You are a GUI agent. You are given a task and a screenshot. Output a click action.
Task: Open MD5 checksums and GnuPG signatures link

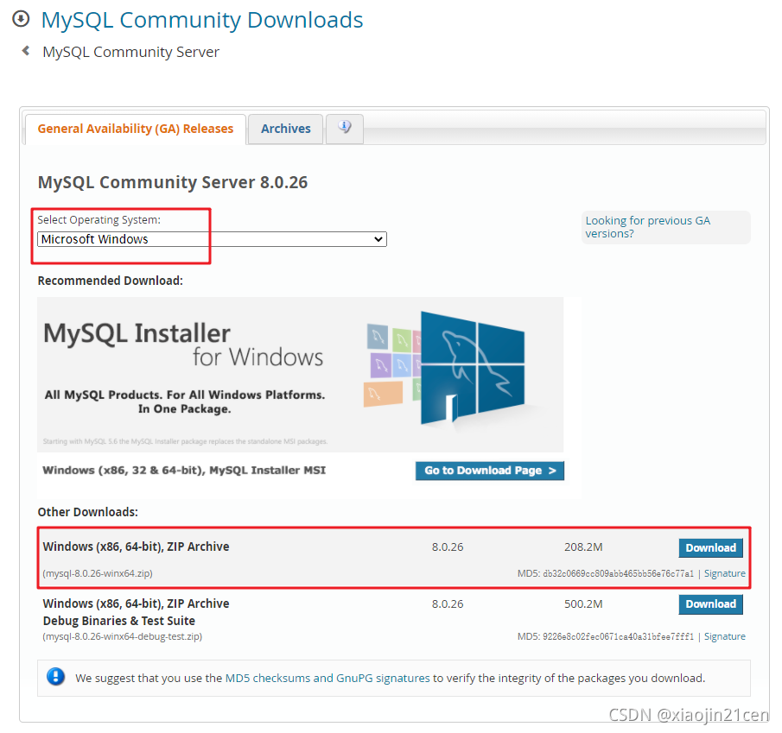click(x=327, y=679)
